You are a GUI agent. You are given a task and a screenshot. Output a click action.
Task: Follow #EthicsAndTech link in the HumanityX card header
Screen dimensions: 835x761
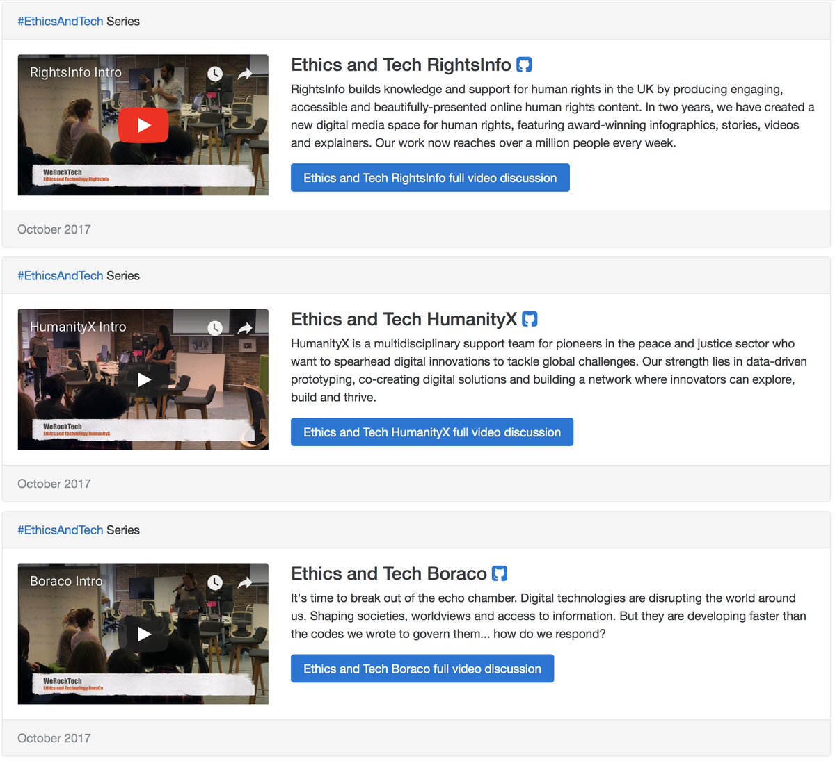point(61,276)
